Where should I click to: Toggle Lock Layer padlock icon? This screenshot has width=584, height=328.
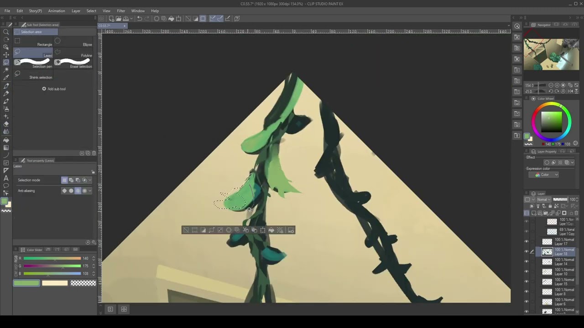point(550,206)
